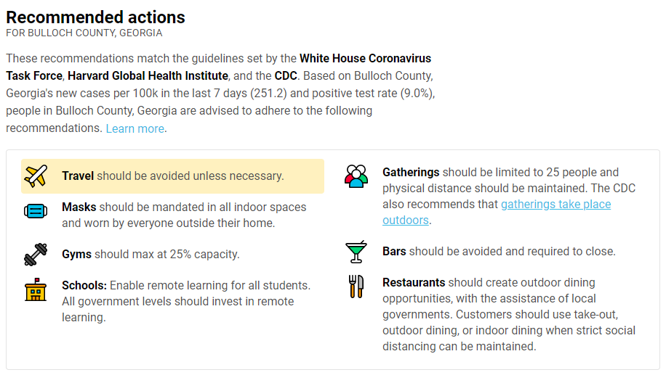
Task: Click the blue face mask icon
Action: click(x=36, y=211)
